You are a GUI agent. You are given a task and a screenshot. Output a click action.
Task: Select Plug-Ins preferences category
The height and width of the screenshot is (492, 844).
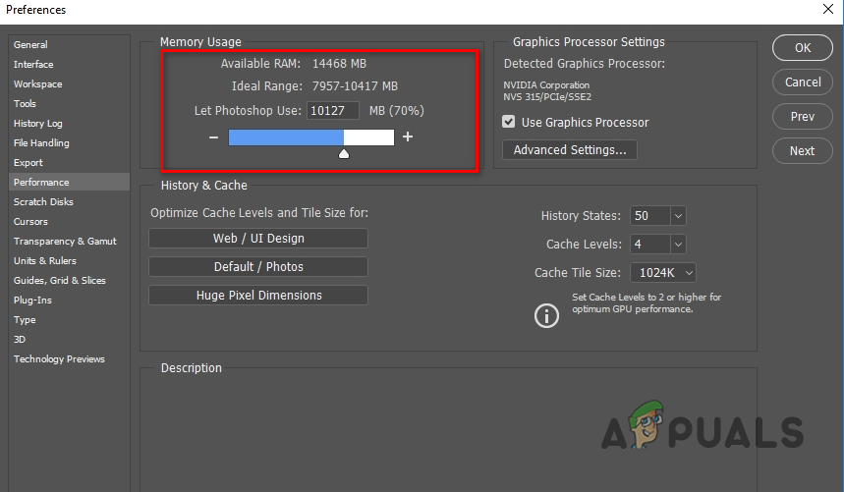69,301
